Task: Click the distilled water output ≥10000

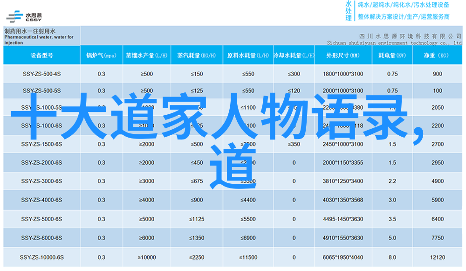Action: 147,257
